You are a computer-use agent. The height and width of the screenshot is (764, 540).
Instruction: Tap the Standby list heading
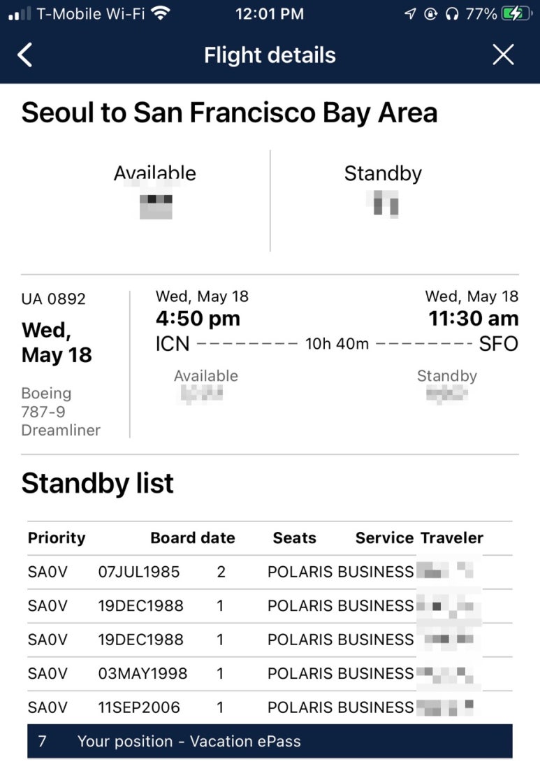point(97,483)
